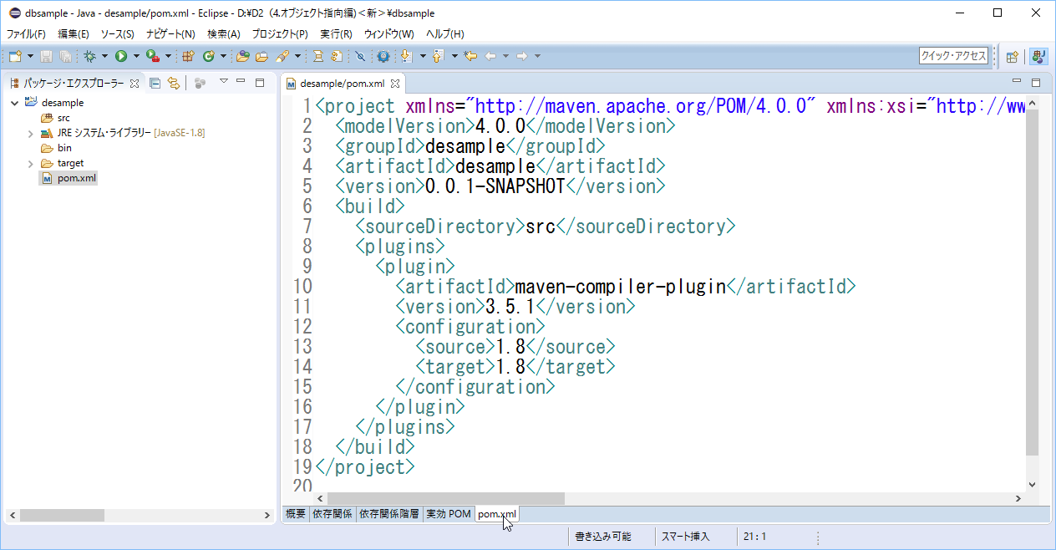1056x550 pixels.
Task: Click the Open Type folder icon
Action: coord(242,56)
